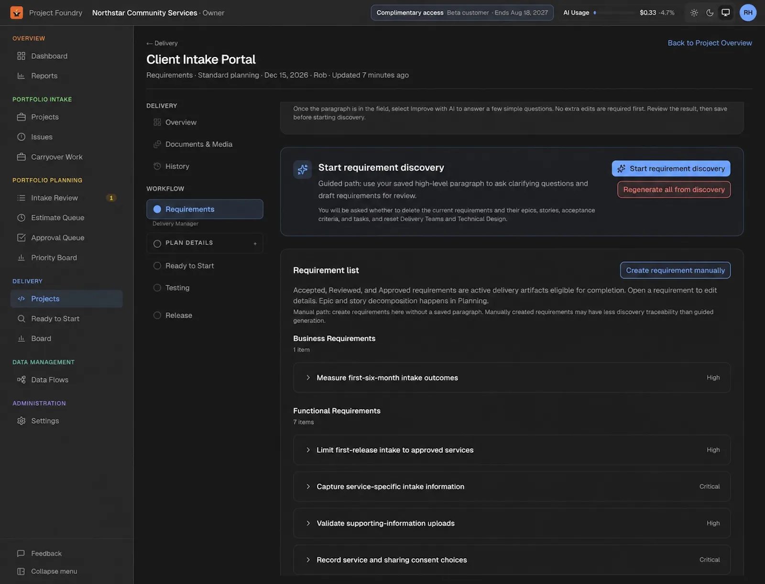This screenshot has height=584, width=765.
Task: Select the workflow Ready to Start step
Action: 189,266
